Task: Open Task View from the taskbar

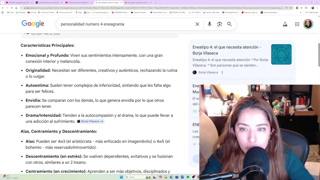Action: [x=154, y=177]
